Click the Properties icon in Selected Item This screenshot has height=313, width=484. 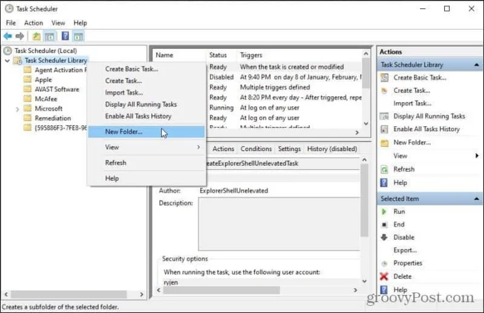[384, 263]
